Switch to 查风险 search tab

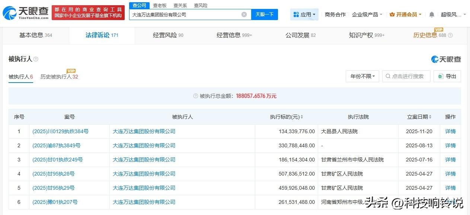pos(201,6)
